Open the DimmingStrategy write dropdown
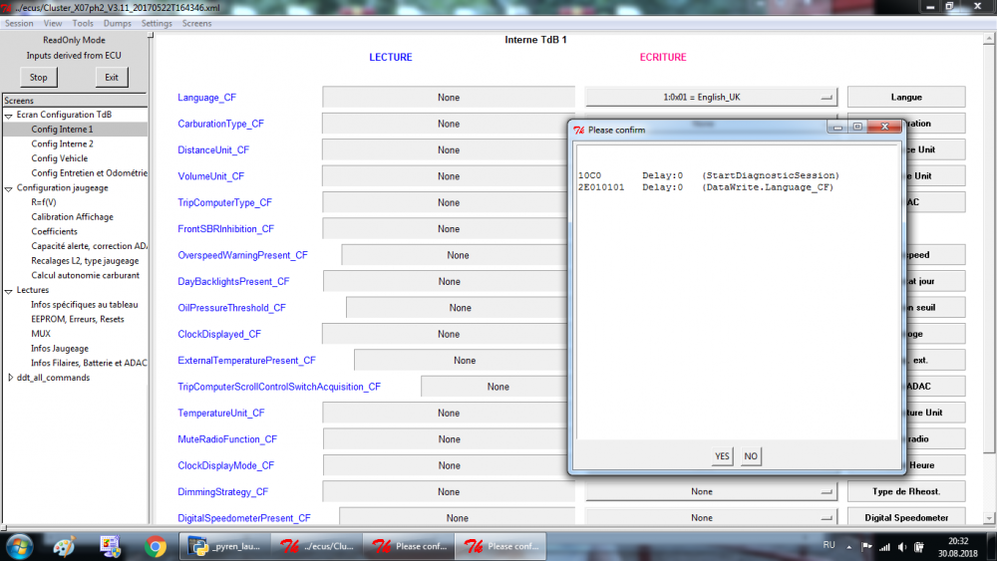 pyautogui.click(x=711, y=492)
